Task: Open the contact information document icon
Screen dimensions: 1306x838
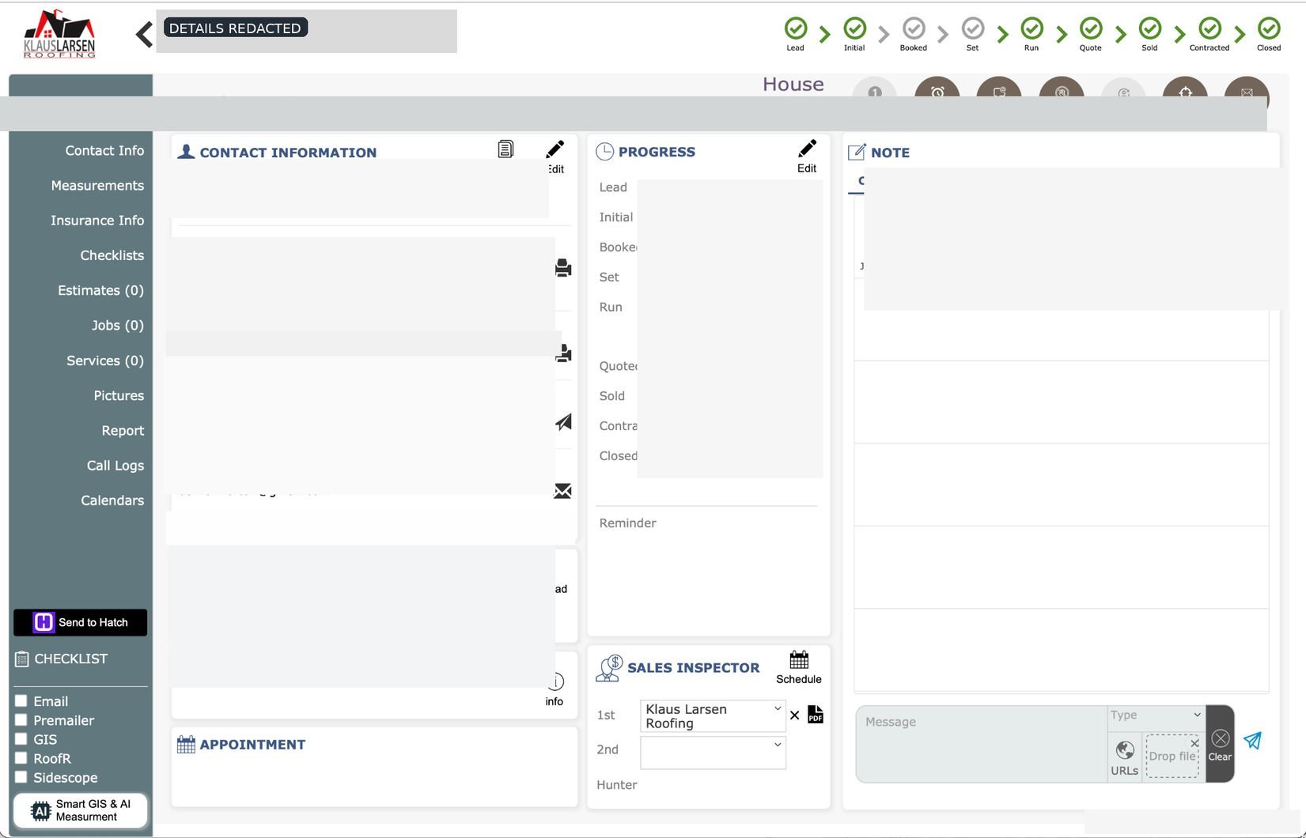Action: pyautogui.click(x=505, y=149)
